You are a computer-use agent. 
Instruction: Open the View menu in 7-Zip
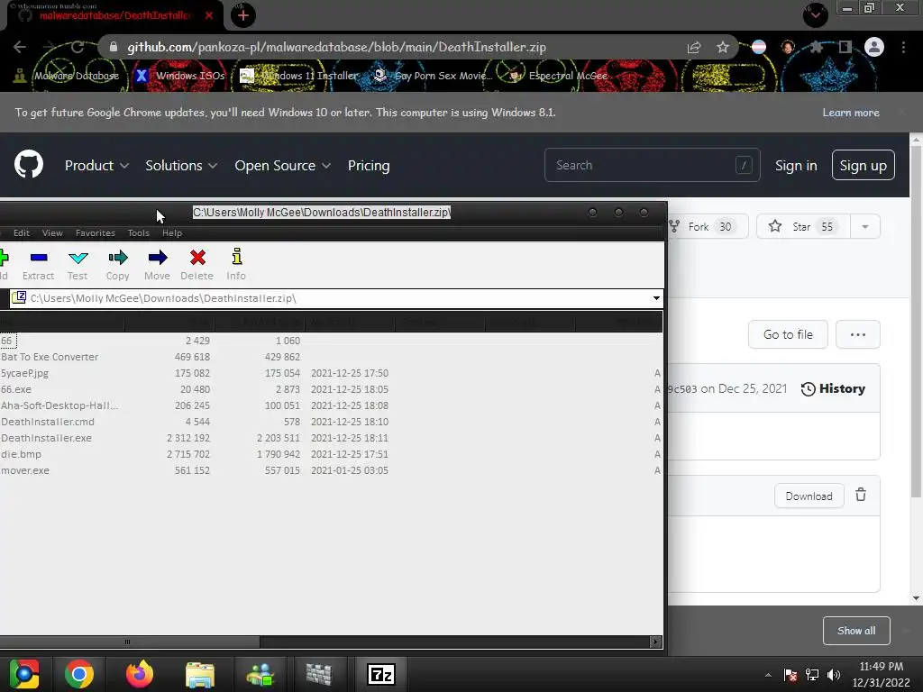[52, 233]
